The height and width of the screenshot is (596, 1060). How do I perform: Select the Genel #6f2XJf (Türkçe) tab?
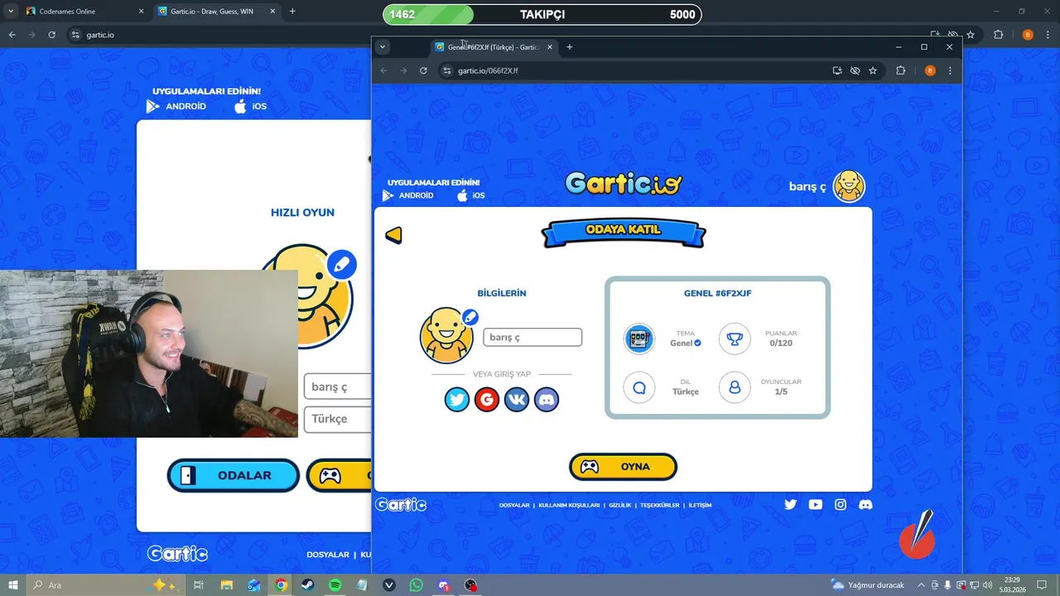(494, 47)
